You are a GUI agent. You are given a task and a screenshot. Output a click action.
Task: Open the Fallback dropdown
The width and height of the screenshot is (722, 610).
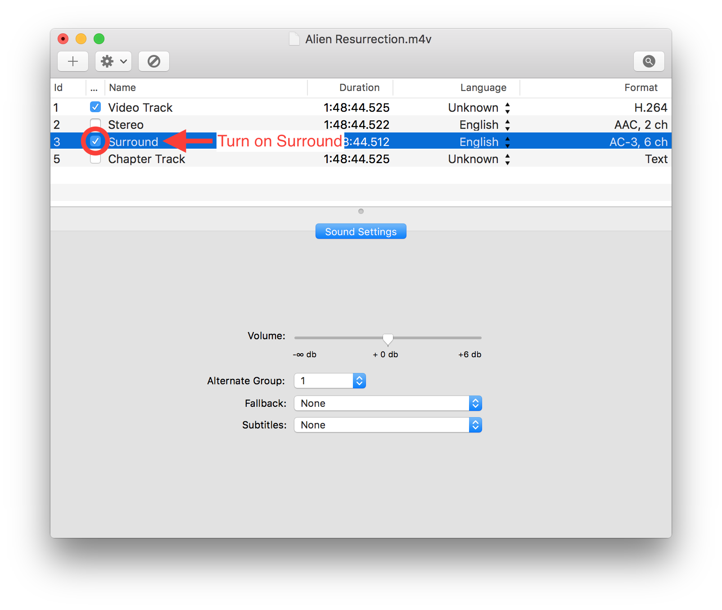click(x=388, y=403)
